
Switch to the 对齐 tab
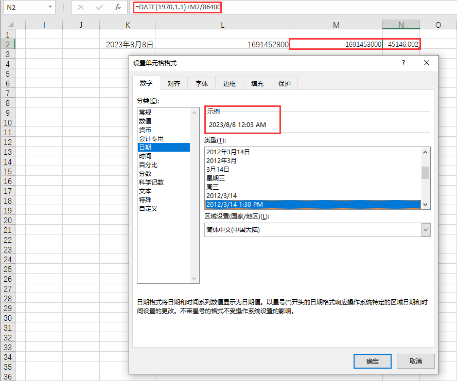pos(174,83)
